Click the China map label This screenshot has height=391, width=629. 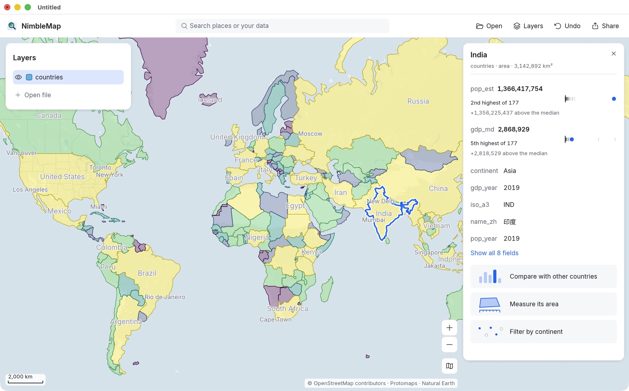438,188
